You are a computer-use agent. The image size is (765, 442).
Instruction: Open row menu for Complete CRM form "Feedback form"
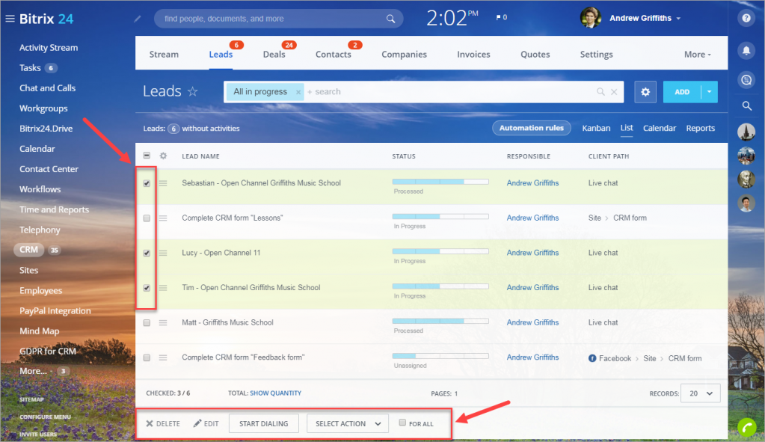pyautogui.click(x=163, y=357)
